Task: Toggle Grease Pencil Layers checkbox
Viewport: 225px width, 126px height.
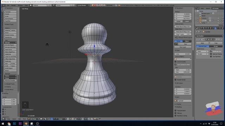Action: [x=177, y=37]
